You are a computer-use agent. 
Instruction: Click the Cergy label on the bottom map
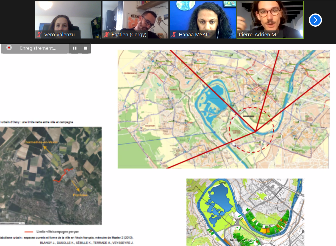[x=222, y=183]
